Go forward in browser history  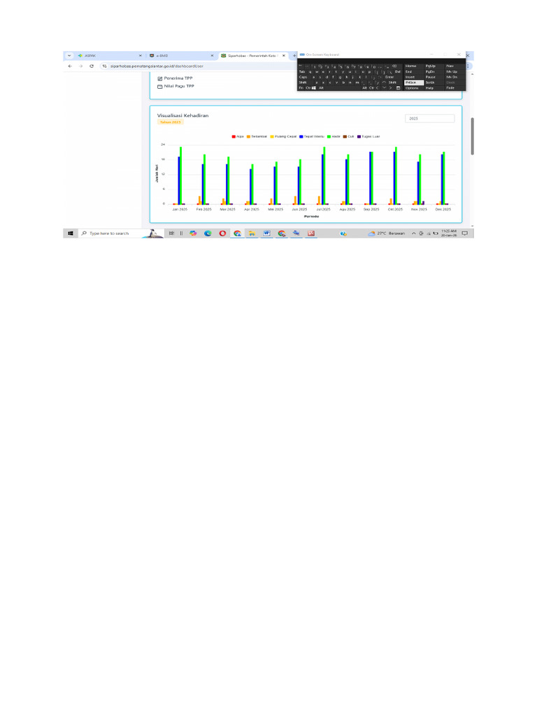[x=81, y=66]
